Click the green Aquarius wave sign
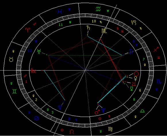 tap(98, 9)
